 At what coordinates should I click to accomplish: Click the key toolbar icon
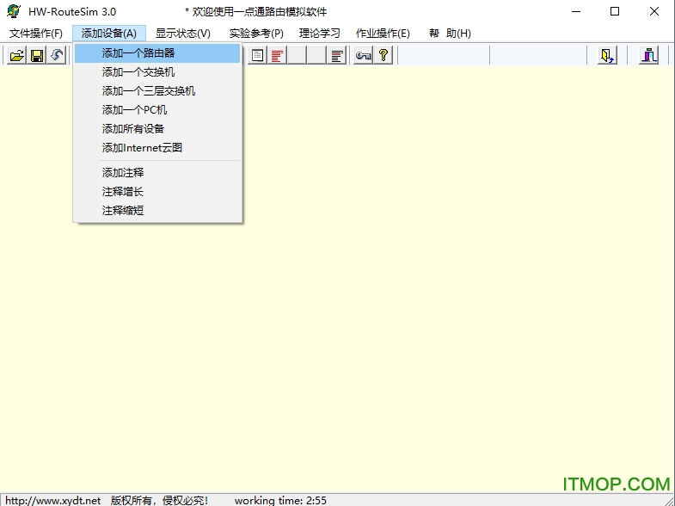tap(363, 55)
